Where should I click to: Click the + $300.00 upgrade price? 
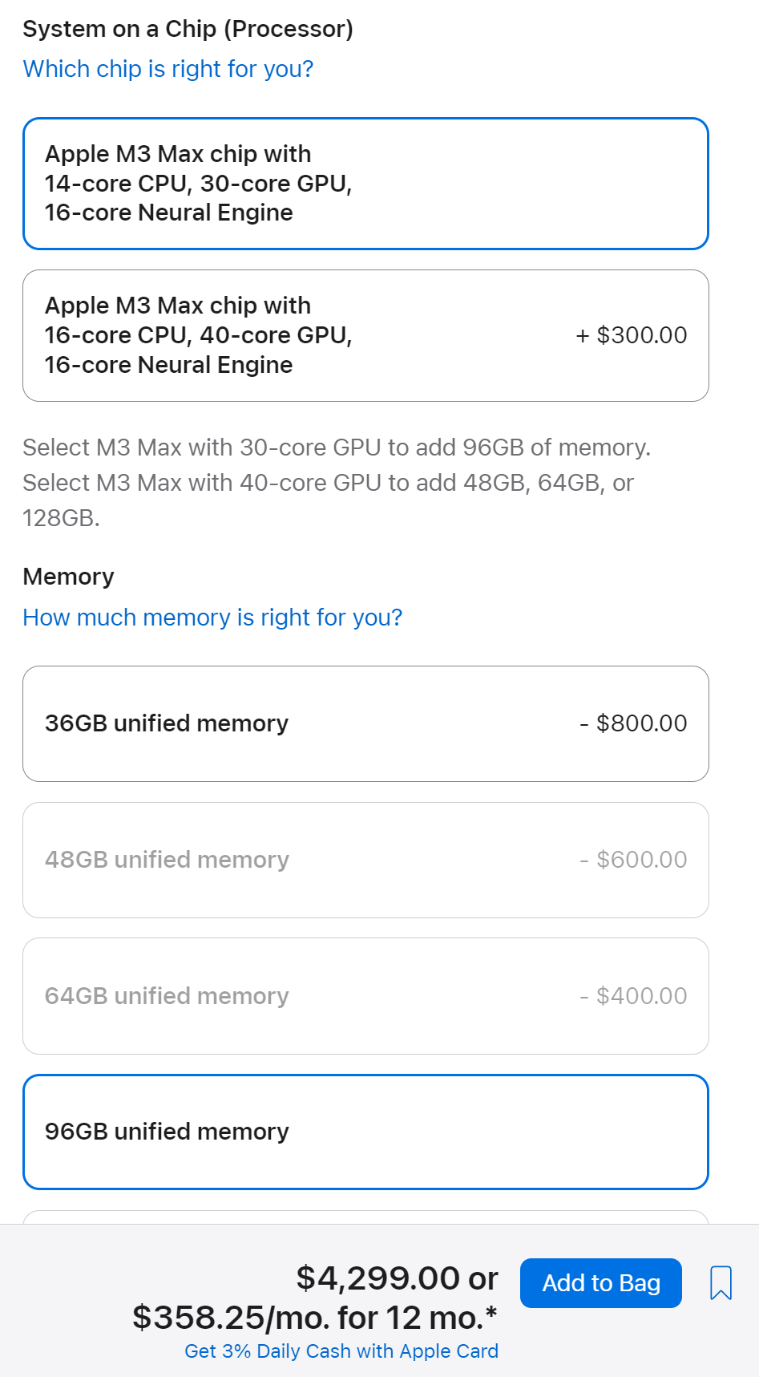pos(631,335)
